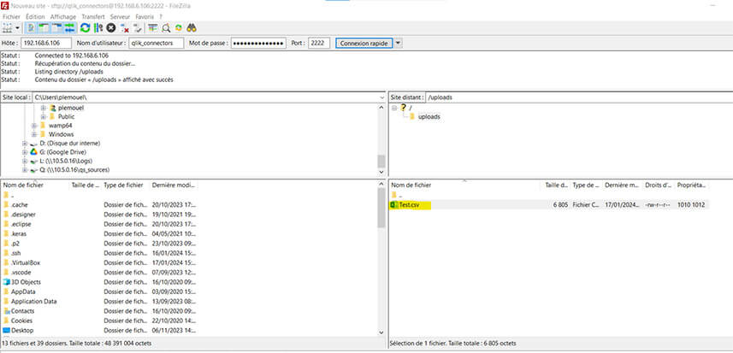Sort local files by Nom de fichier
Viewport: 733px width, 353px height.
pyautogui.click(x=23, y=185)
